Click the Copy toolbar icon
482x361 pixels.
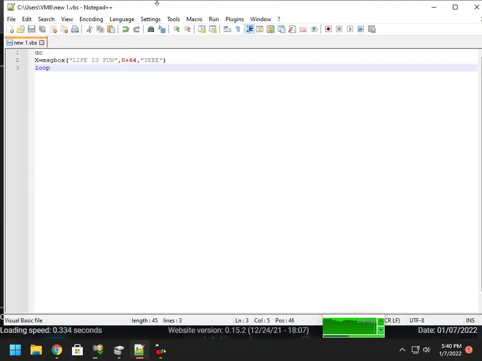100,29
